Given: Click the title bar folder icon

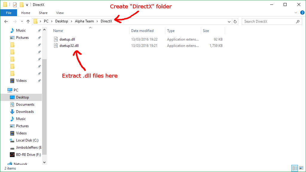Looking at the screenshot, I should [5, 4].
